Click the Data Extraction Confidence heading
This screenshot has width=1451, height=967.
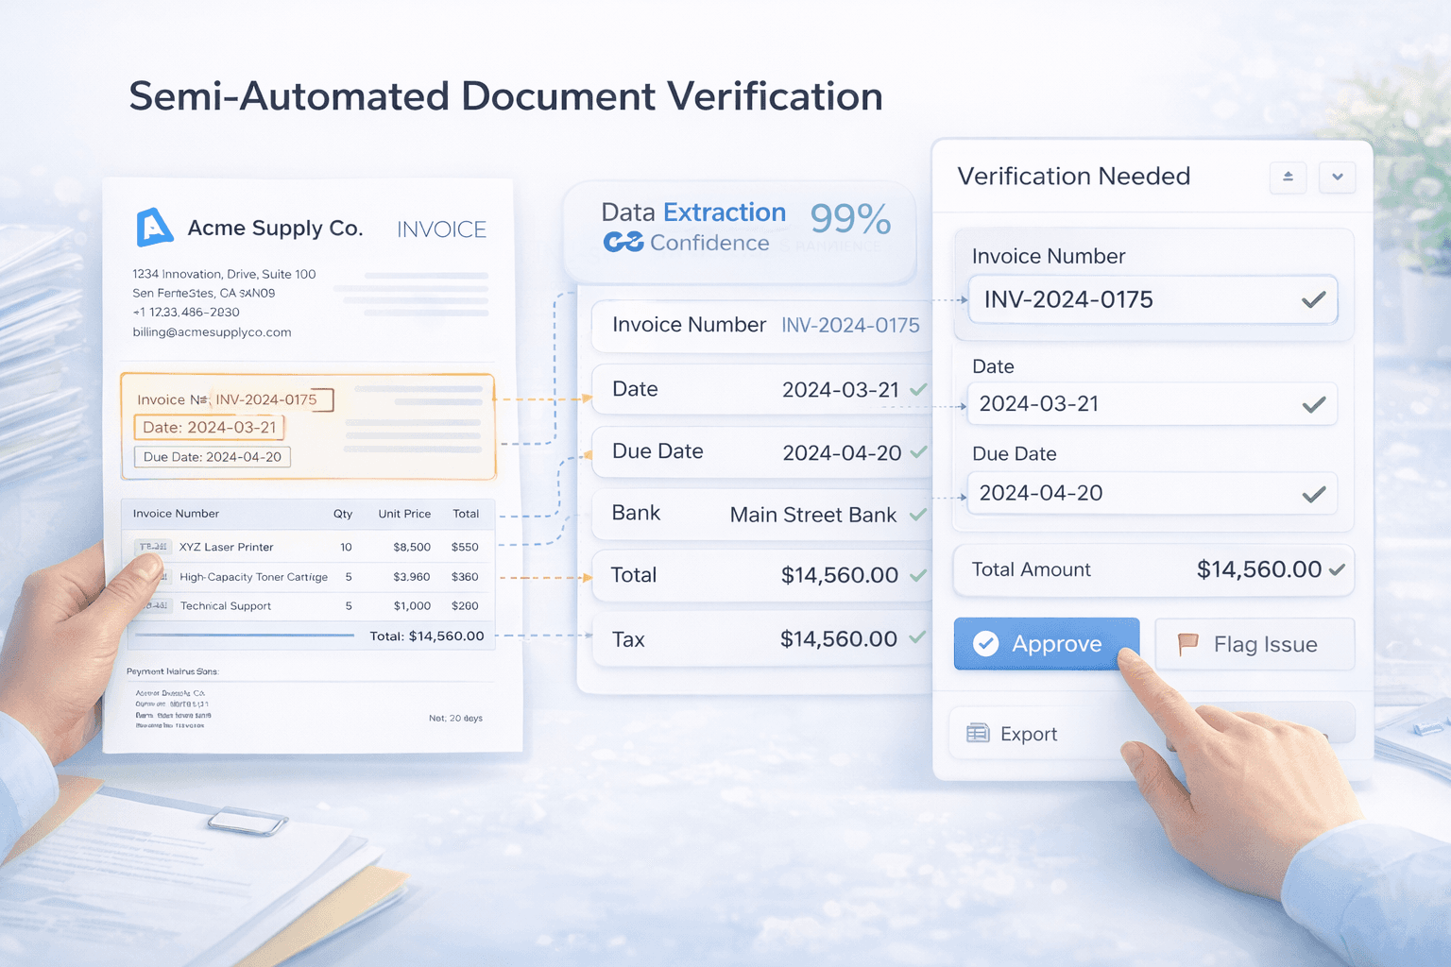(x=694, y=228)
